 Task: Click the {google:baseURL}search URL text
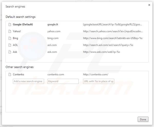pyautogui.click(x=113, y=24)
